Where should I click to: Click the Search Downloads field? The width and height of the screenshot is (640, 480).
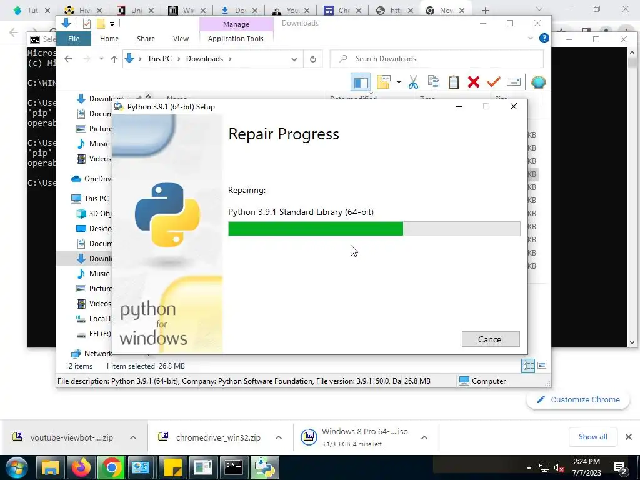tap(436, 59)
